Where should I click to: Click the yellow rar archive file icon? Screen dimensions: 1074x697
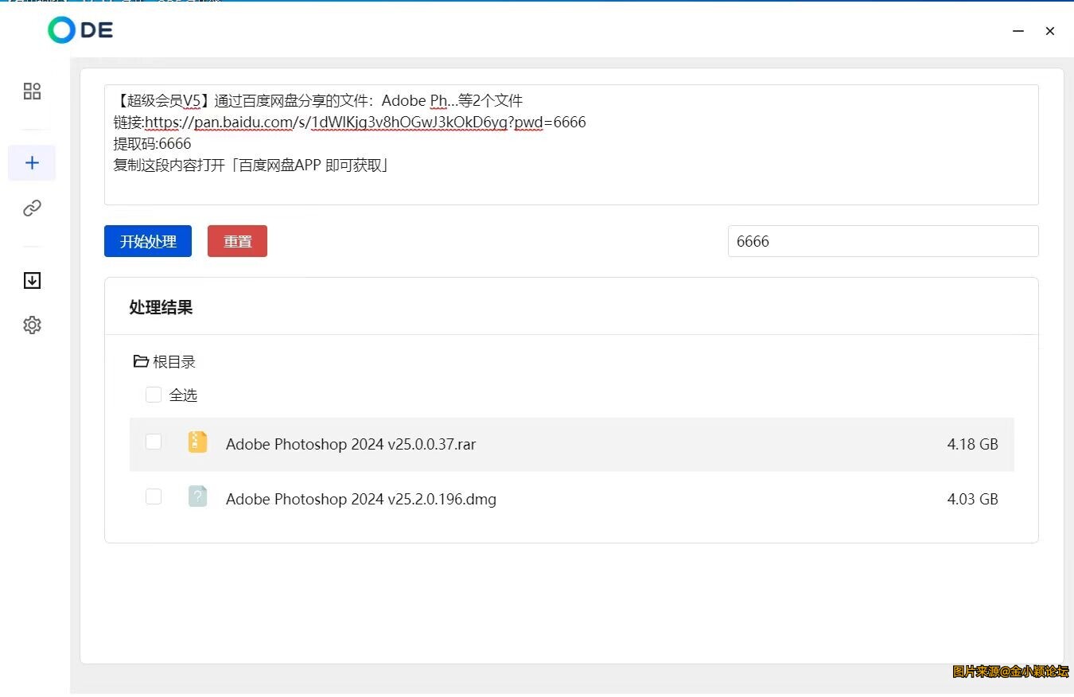point(197,442)
